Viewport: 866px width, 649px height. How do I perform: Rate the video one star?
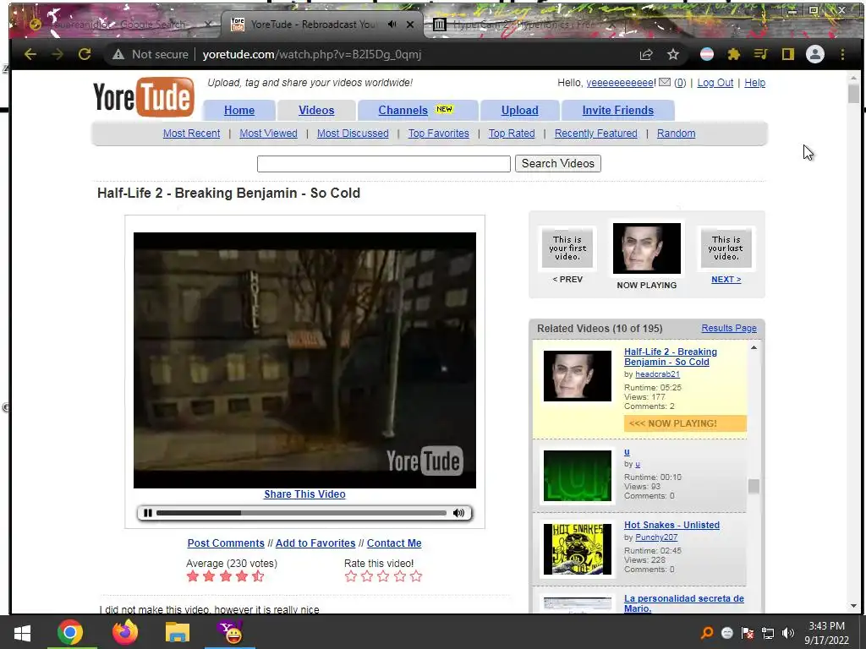(x=351, y=576)
